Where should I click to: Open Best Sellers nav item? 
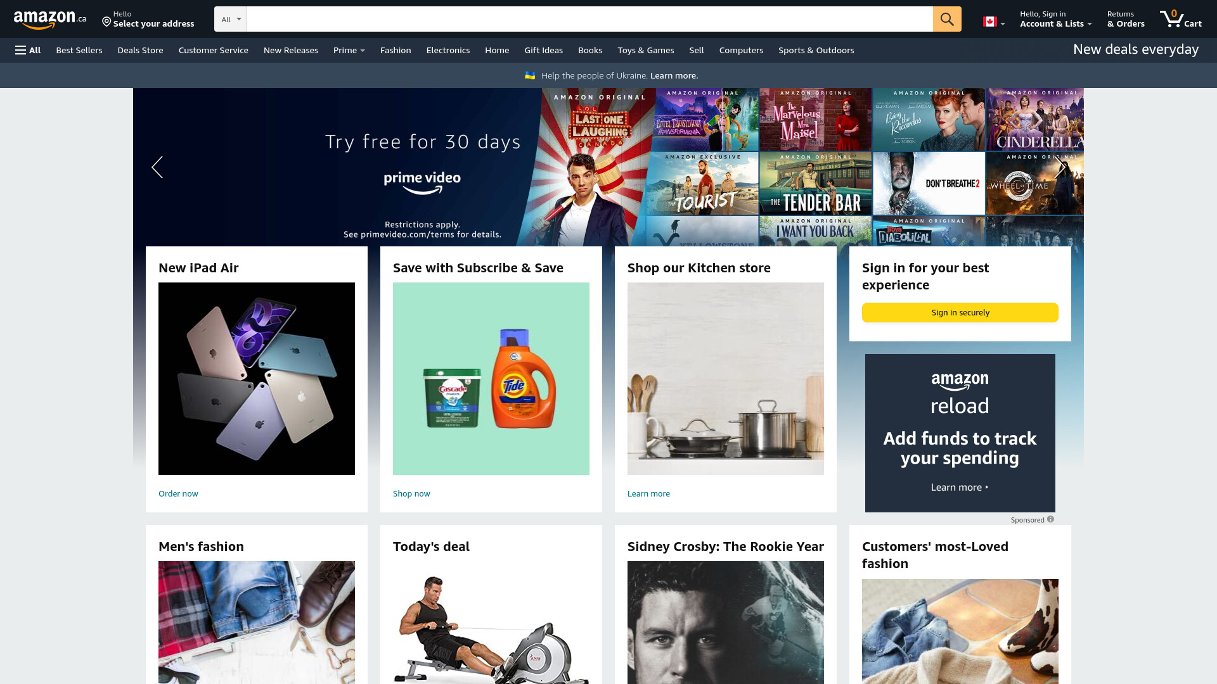pos(79,50)
